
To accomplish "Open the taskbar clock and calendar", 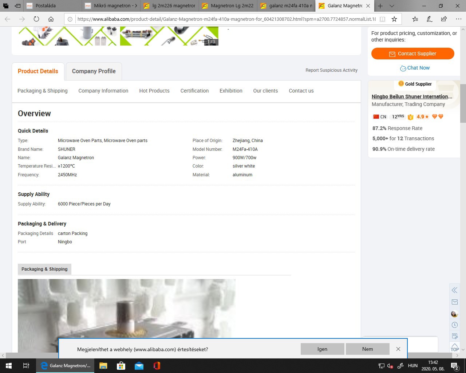I will point(433,366).
